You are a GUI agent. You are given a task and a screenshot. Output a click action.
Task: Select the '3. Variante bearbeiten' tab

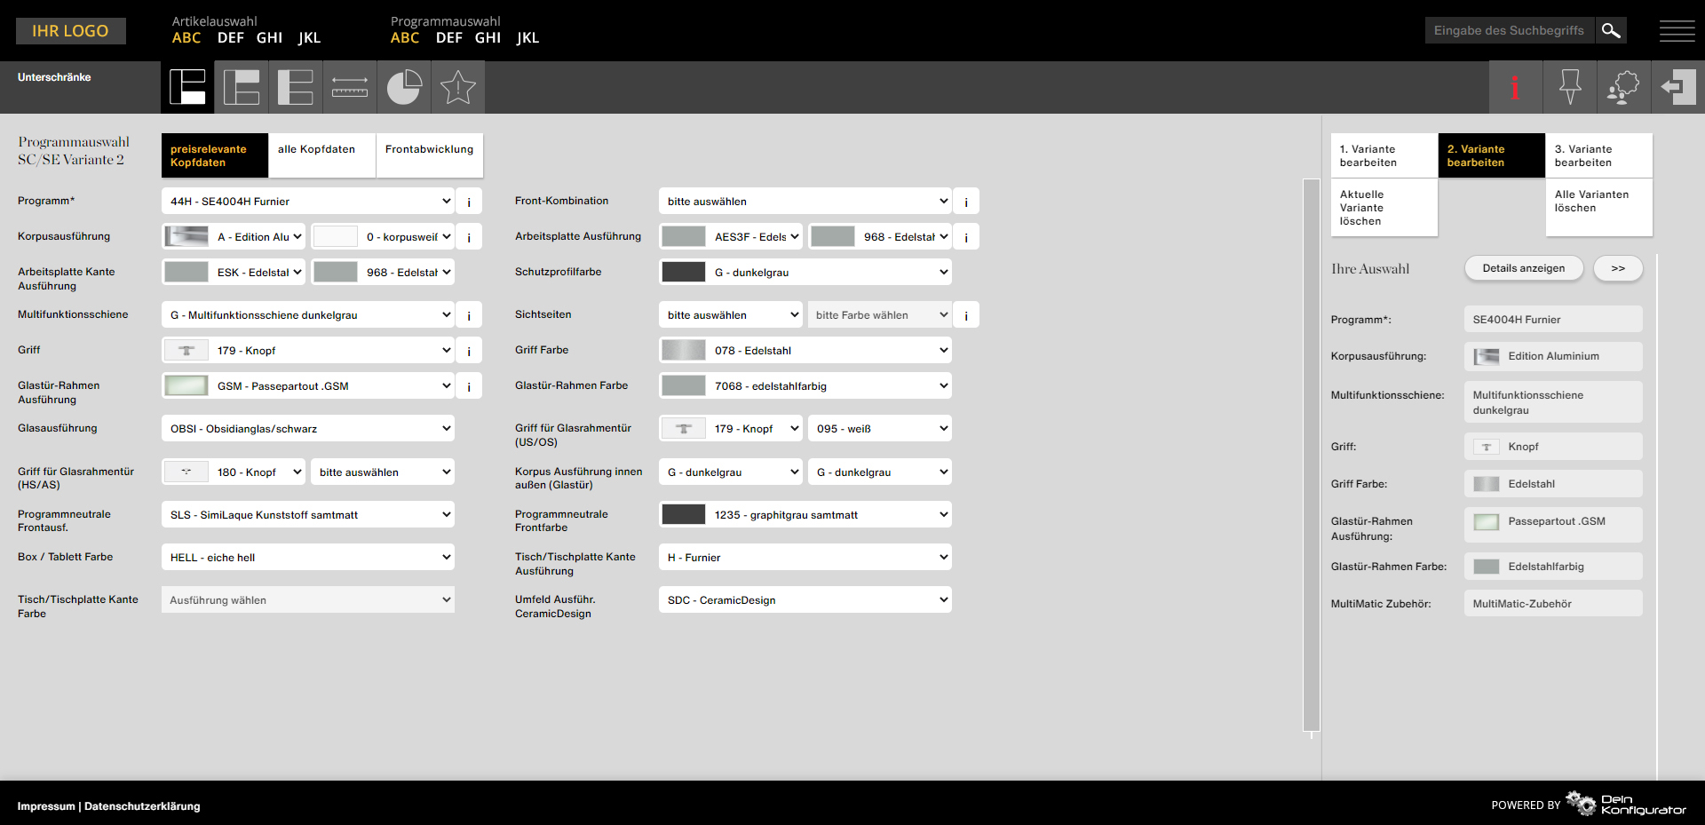coord(1598,155)
